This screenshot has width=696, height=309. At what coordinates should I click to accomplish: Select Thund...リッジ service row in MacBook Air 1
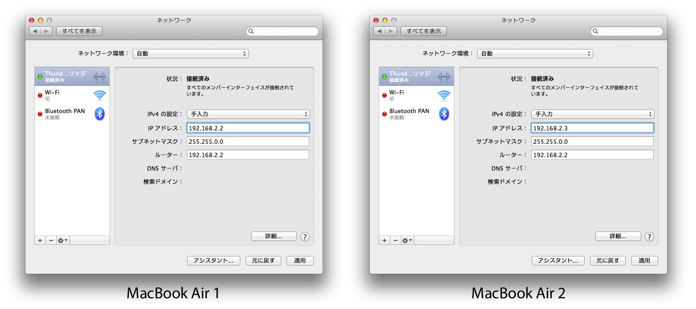[x=72, y=77]
